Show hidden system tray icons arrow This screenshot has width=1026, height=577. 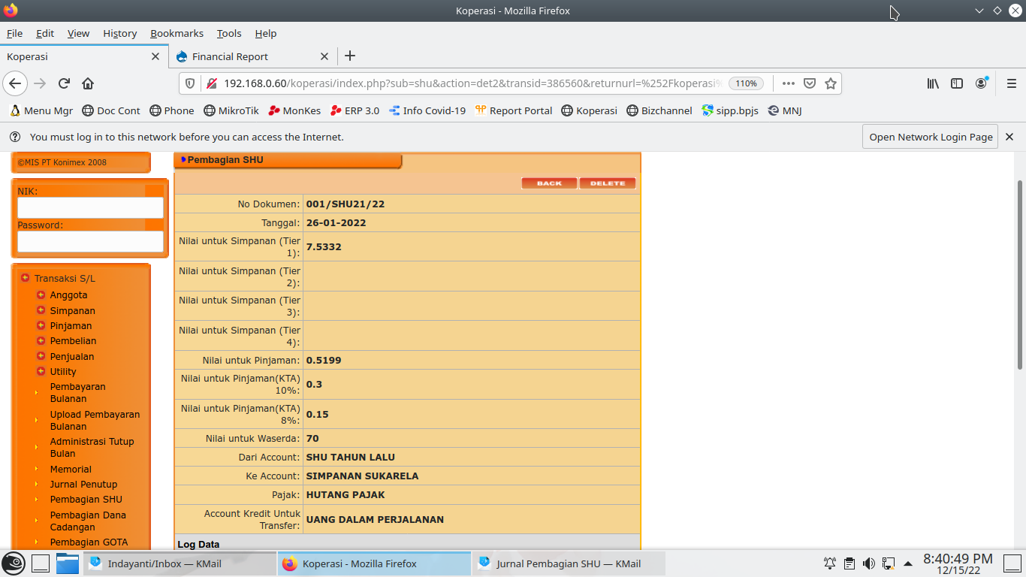(908, 563)
